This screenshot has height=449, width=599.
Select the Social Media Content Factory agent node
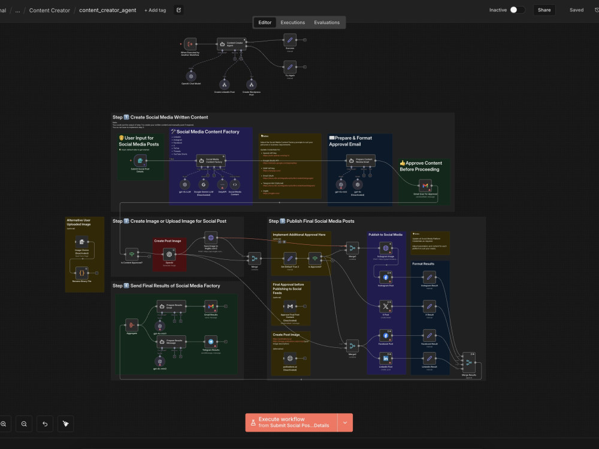point(211,160)
